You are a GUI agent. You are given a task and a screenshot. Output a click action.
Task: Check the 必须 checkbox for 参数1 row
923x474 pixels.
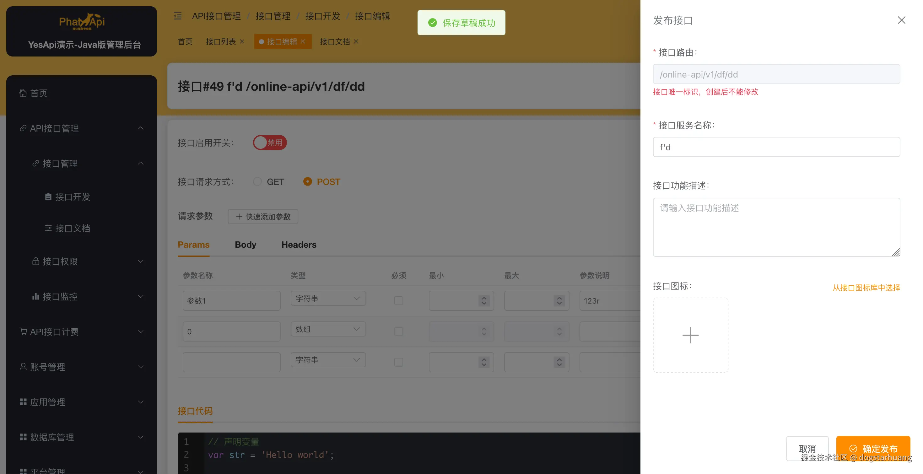(398, 301)
